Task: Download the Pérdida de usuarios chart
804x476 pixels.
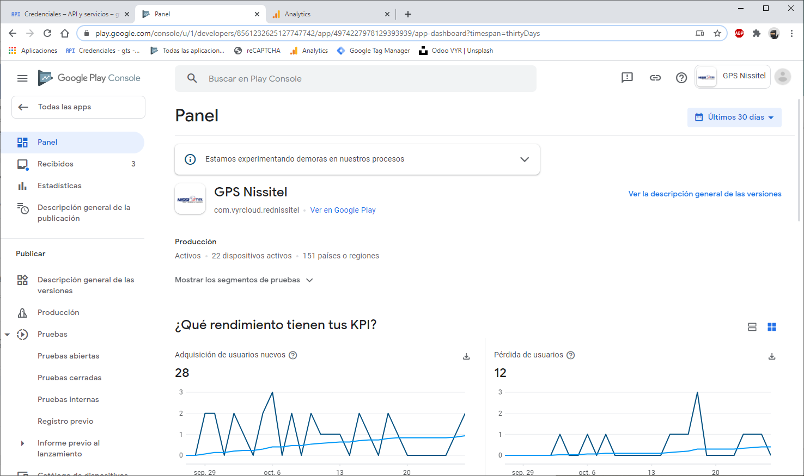Action: [771, 356]
